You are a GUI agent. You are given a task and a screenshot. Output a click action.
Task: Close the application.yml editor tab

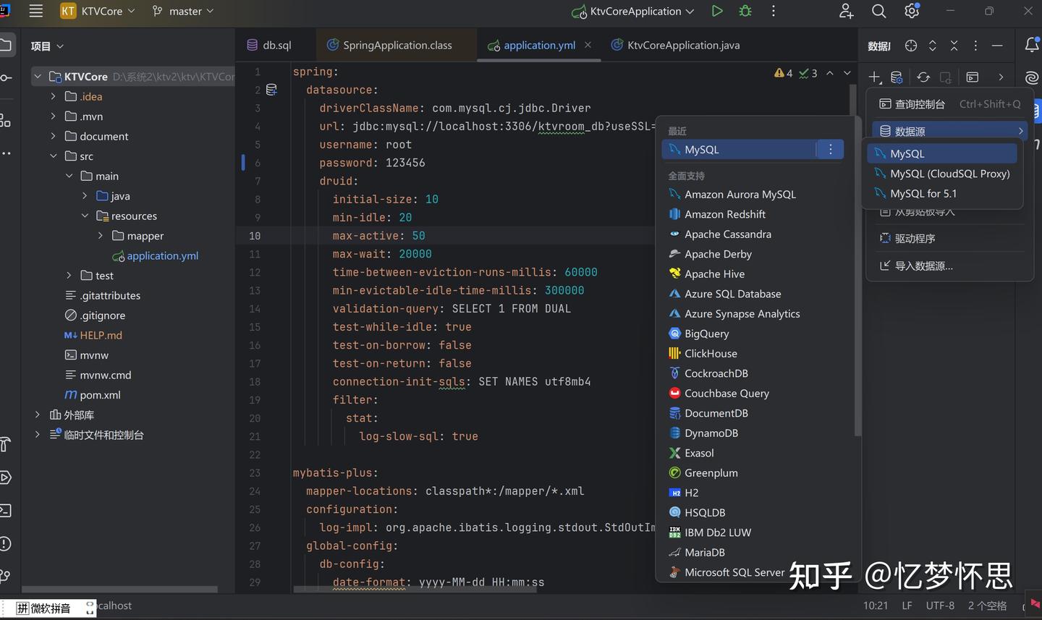[x=588, y=45]
